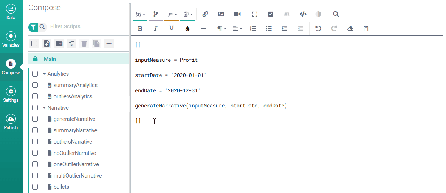Toggle the script filter funnel switch
This screenshot has height=193, width=446.
click(33, 27)
